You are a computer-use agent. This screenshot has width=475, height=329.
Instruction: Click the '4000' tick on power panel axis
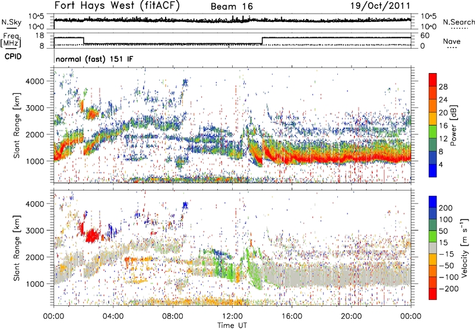[34, 81]
